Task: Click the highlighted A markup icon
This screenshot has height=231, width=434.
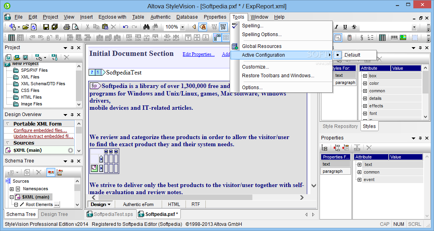Action: coord(203,27)
